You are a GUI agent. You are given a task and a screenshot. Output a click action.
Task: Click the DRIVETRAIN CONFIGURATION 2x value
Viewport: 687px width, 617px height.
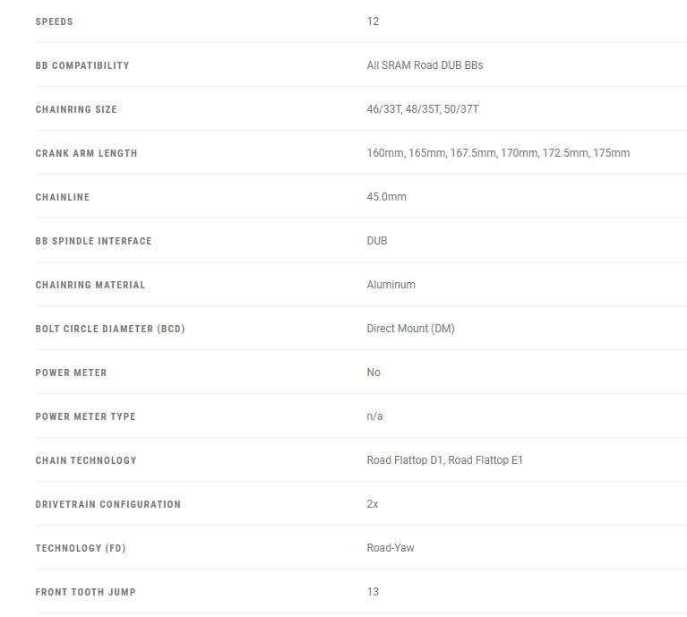(373, 503)
